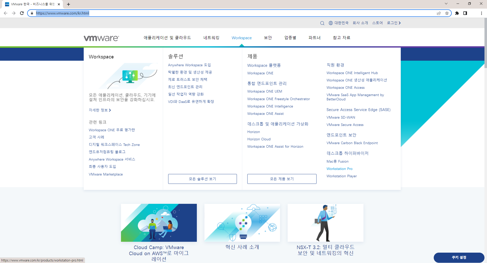Open Workspace ONE Assist link

point(265,114)
